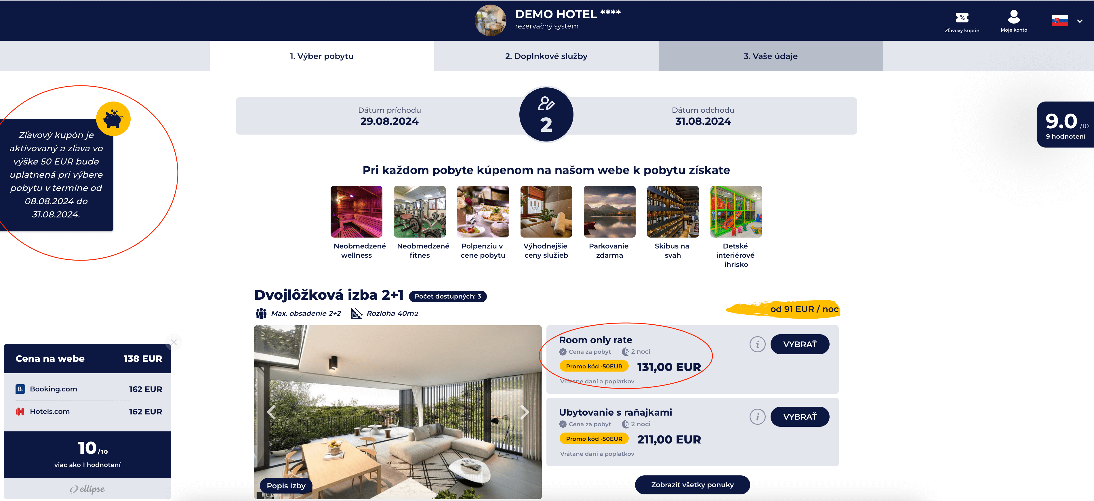The width and height of the screenshot is (1094, 501).
Task: Go to 3. Vaše údaje tab
Action: [770, 56]
